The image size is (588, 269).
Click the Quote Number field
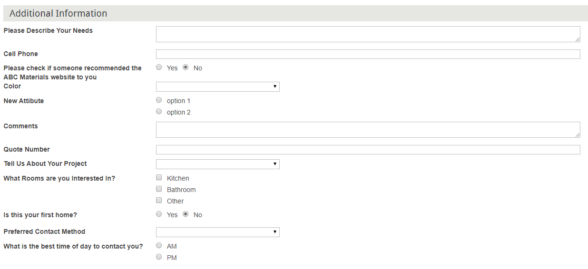[x=367, y=150]
